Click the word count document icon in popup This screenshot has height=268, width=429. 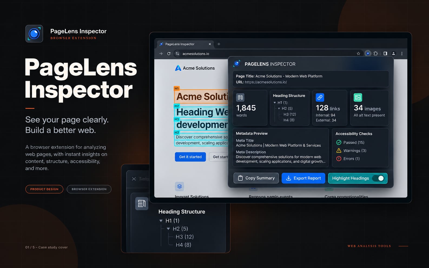click(x=240, y=97)
